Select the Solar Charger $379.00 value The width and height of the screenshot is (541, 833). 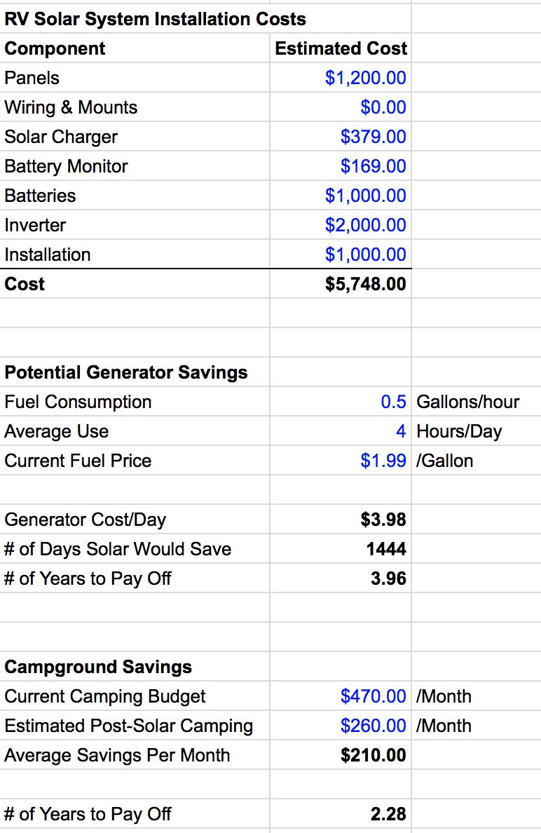point(373,137)
